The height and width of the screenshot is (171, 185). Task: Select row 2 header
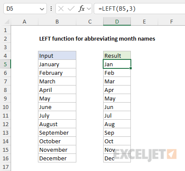click(6, 38)
